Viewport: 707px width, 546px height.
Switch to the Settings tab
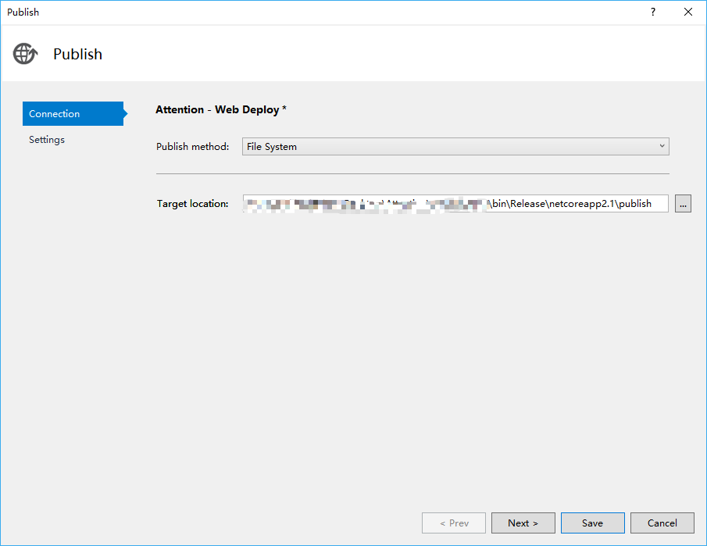click(47, 140)
